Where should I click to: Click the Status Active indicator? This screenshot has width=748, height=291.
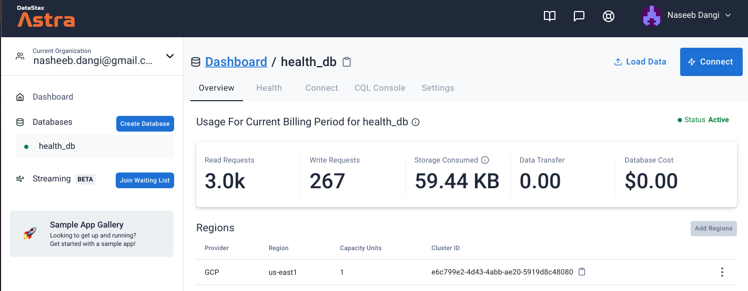tap(703, 120)
